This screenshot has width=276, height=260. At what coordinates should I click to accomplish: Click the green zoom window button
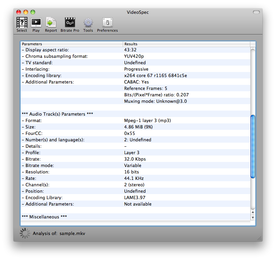click(33, 12)
